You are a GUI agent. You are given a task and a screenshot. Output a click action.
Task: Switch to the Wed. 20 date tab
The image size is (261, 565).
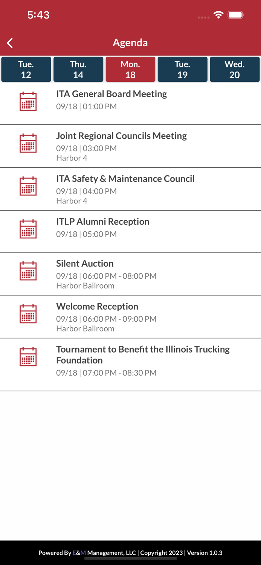(x=234, y=69)
